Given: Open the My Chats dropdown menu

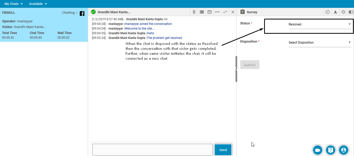Looking at the screenshot, I should [x=14, y=4].
